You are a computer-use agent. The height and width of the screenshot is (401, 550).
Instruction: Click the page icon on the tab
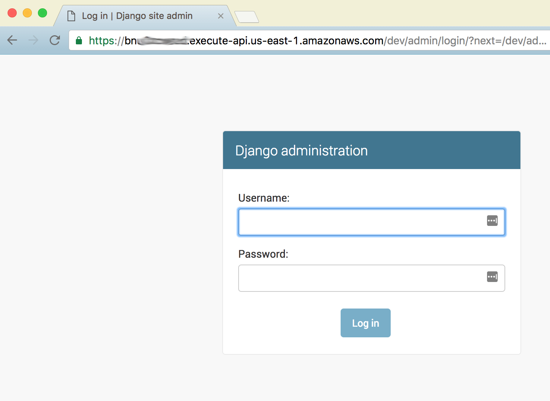[x=71, y=16]
